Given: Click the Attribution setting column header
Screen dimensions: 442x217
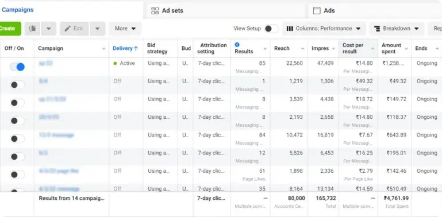Looking at the screenshot, I should click(x=212, y=48).
